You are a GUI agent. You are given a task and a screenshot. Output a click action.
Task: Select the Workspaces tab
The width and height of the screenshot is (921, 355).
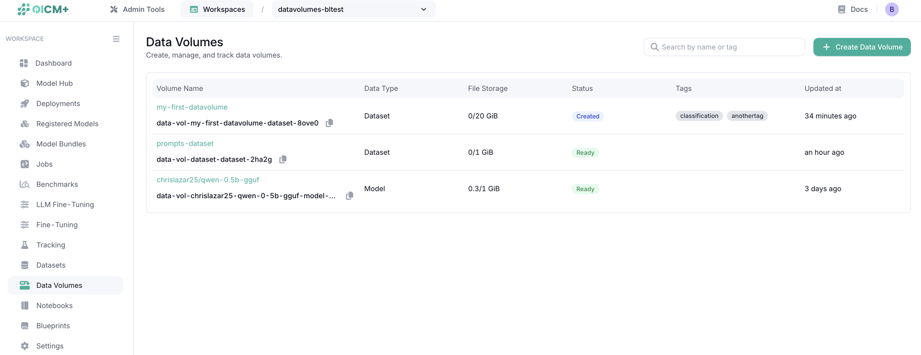coord(217,10)
